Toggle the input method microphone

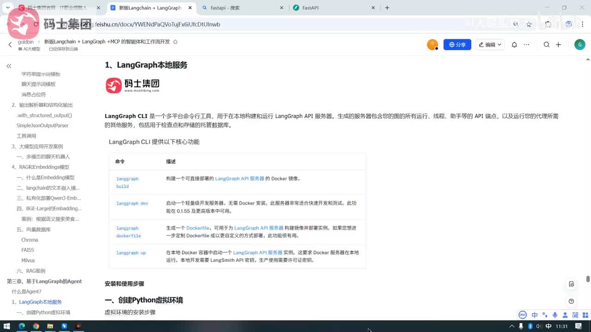(x=555, y=315)
